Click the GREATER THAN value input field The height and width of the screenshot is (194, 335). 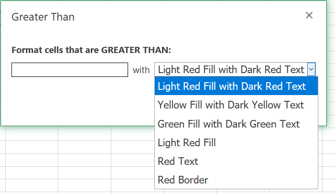point(70,70)
